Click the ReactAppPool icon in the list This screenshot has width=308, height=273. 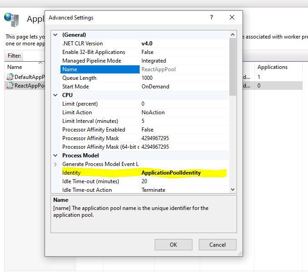[x=10, y=86]
